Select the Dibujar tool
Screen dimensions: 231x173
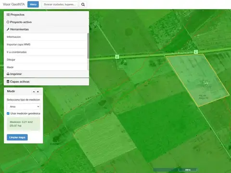(x=45, y=60)
